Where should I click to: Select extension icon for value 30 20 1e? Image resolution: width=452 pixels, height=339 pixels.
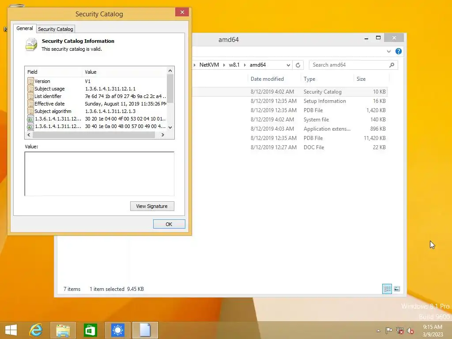click(30, 118)
